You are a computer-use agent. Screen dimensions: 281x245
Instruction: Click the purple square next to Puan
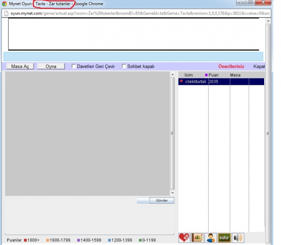click(x=206, y=75)
